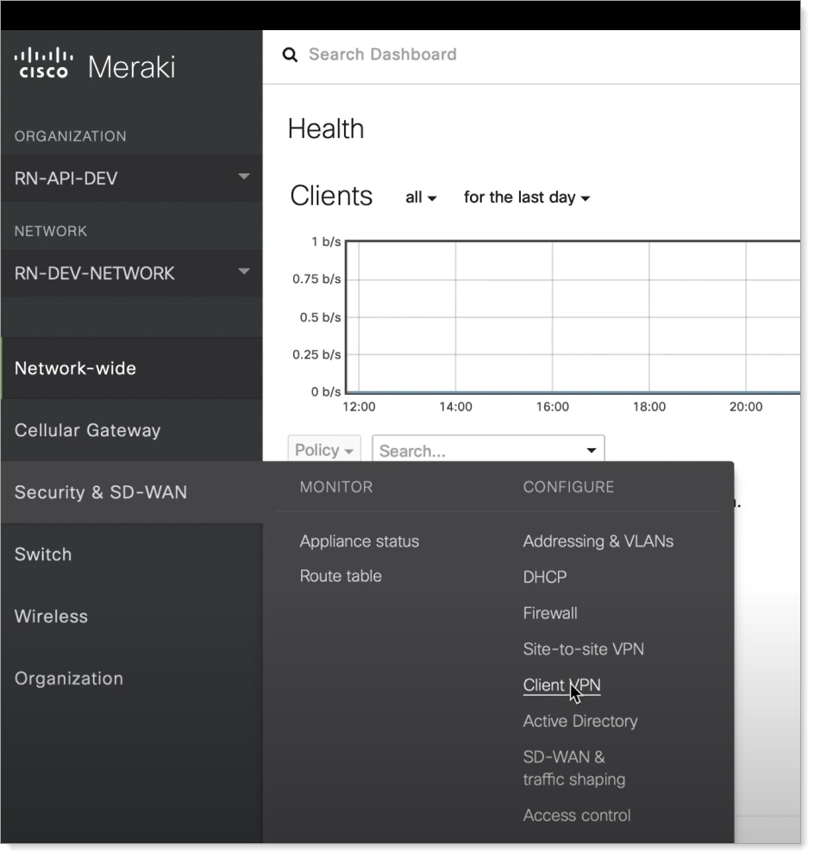This screenshot has width=814, height=857.
Task: Open Access control settings
Action: click(577, 815)
